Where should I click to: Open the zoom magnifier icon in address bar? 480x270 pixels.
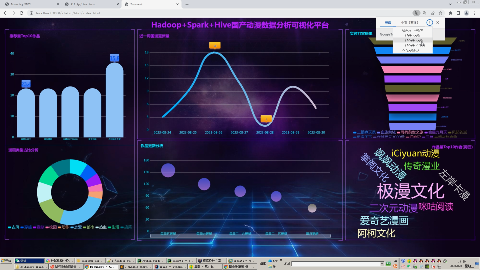(424, 13)
